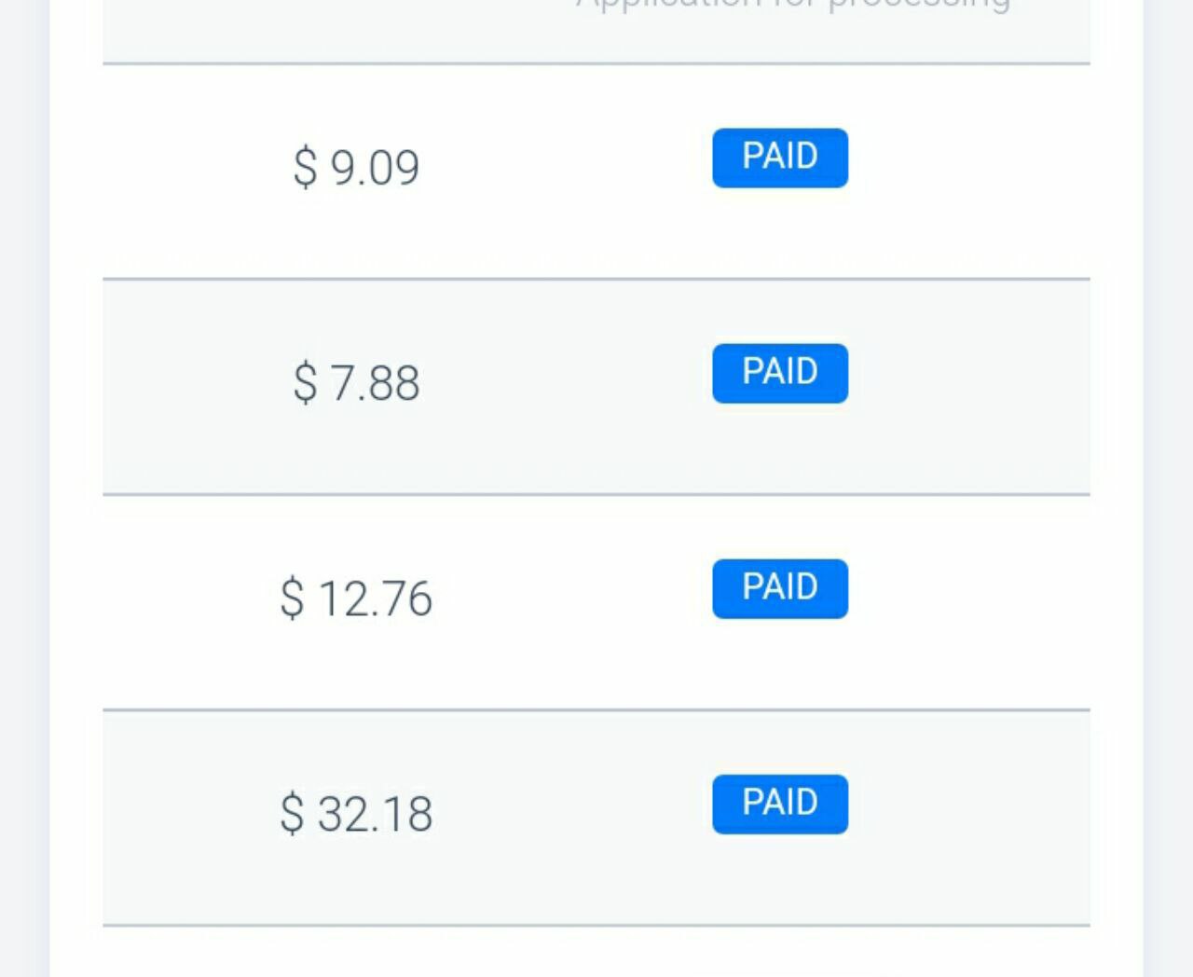Screen dimensions: 1193x977
Task: Click the divider line below the $ 9.09 row
Action: click(x=596, y=279)
